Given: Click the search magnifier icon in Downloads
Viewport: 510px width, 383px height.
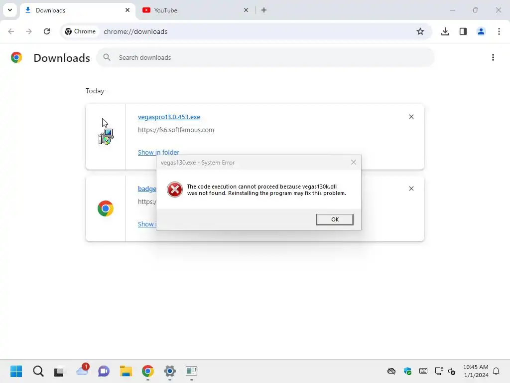Looking at the screenshot, I should pos(107,57).
